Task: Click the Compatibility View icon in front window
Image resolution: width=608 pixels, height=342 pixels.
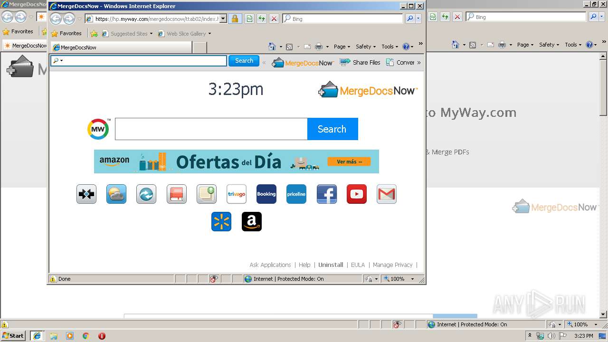Action: [249, 19]
